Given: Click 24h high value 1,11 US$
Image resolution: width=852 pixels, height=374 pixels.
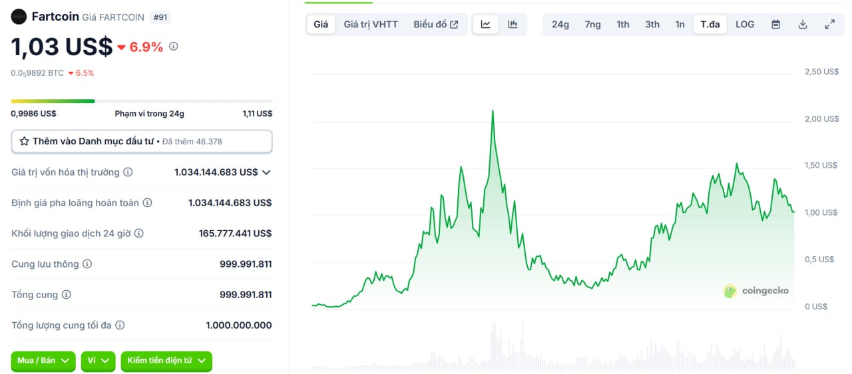Looking at the screenshot, I should (x=258, y=114).
